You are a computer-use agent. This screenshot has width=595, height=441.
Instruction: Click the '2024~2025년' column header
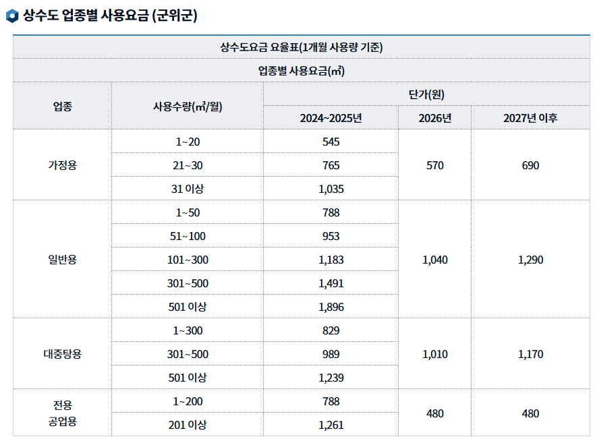331,118
